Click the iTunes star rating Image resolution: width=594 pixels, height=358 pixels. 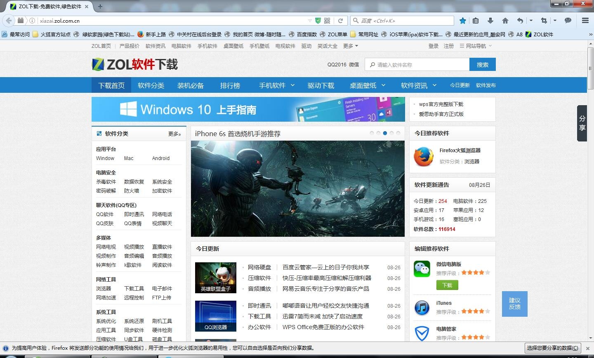pos(476,311)
